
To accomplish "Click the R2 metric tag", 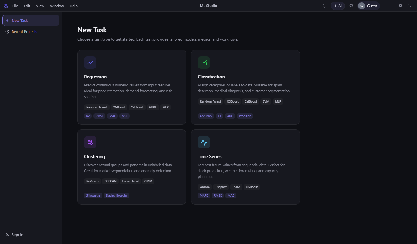I will point(88,116).
